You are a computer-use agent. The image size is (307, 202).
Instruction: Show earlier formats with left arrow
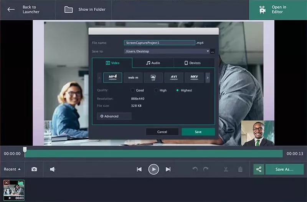click(x=99, y=78)
